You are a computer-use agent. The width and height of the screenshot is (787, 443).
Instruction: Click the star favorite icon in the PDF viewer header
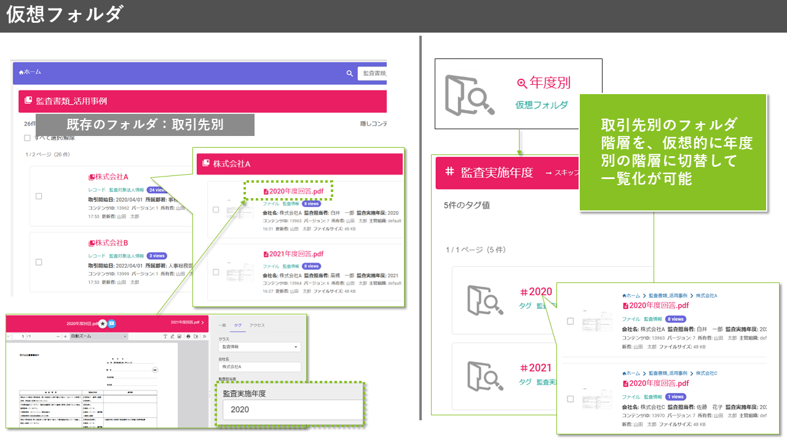pos(103,323)
